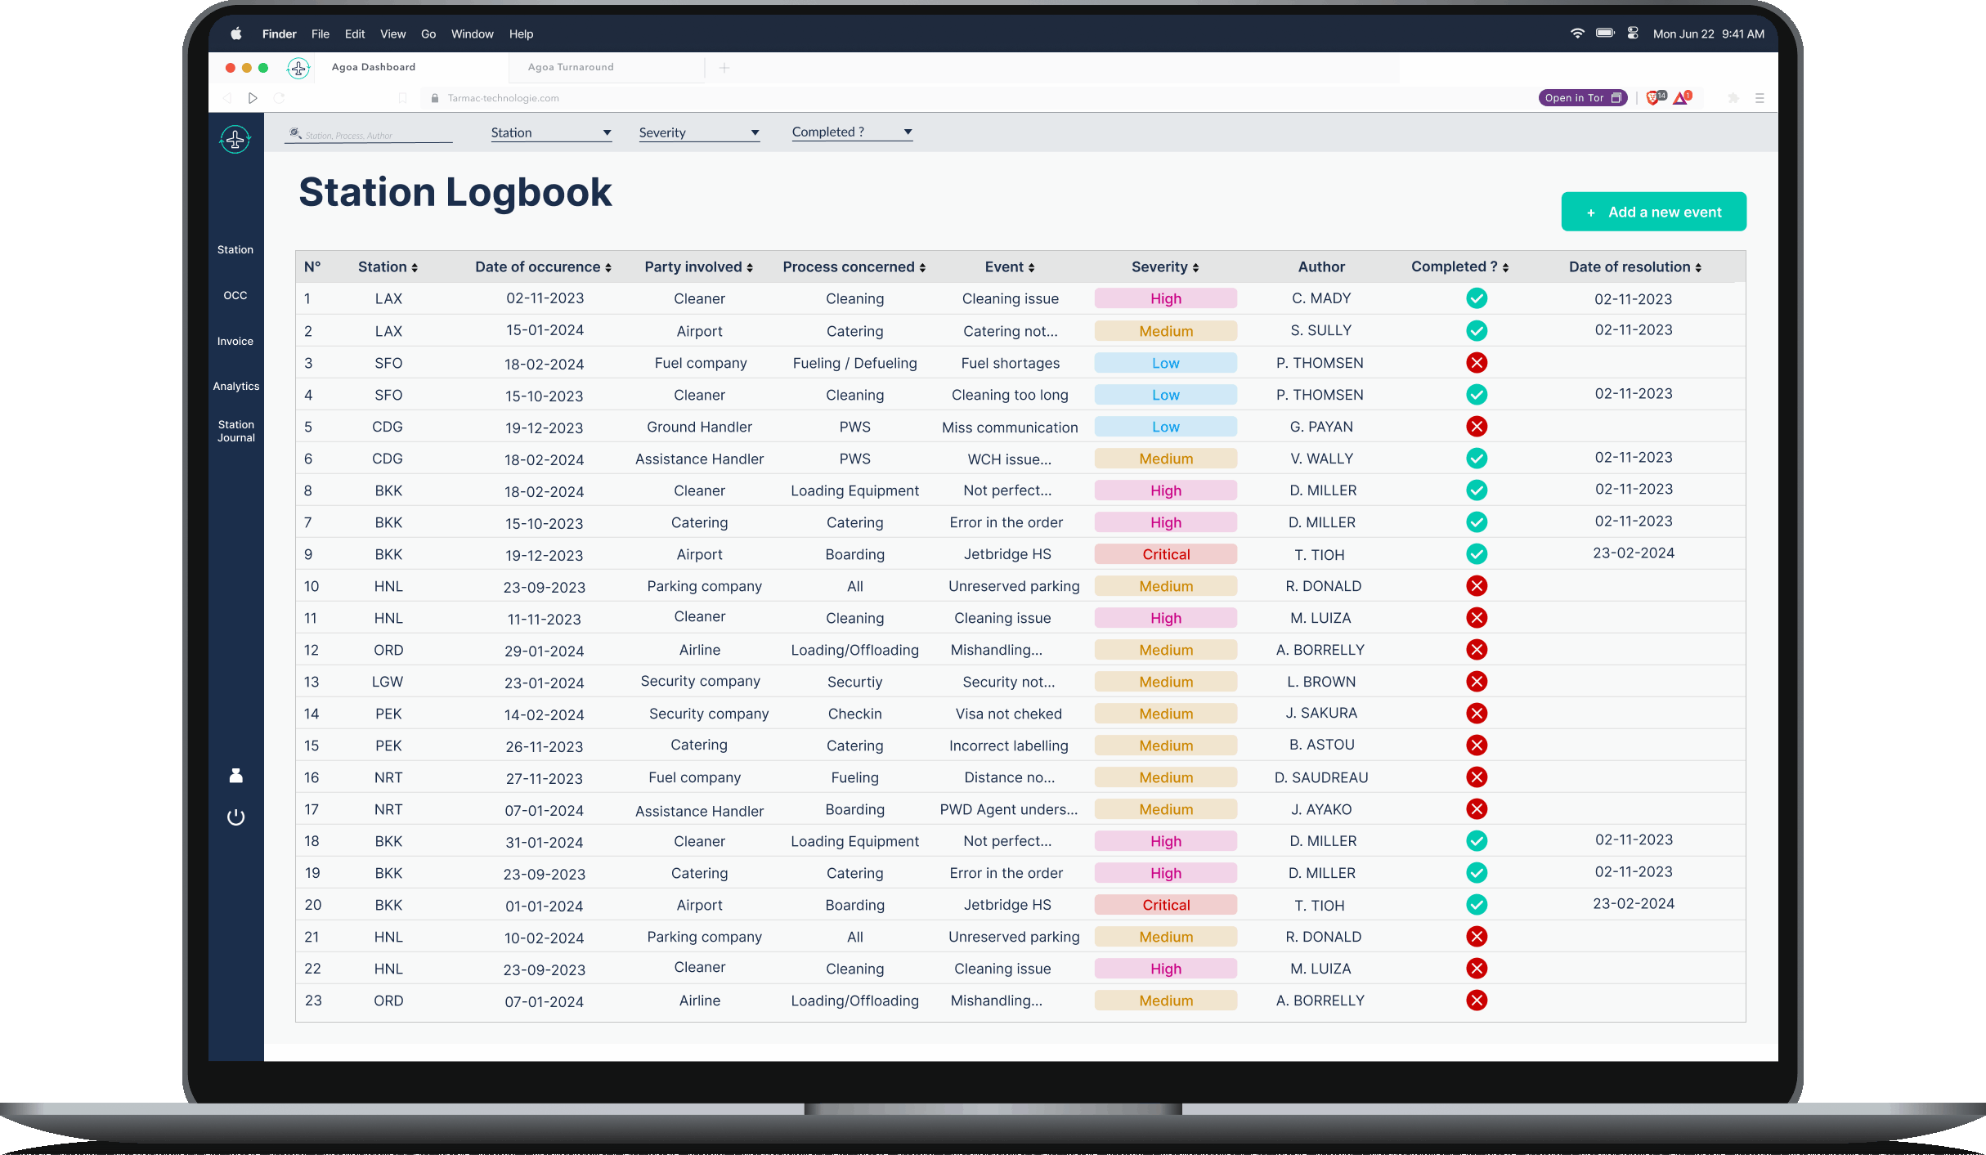Click the Brave shields icon in address bar
The image size is (1986, 1155).
point(1654,98)
